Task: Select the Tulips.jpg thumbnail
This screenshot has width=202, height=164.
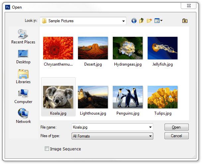Action: [163, 97]
